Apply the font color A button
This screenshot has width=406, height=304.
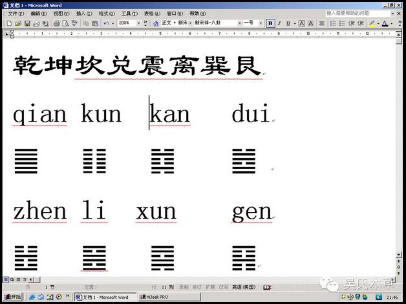tap(385, 23)
